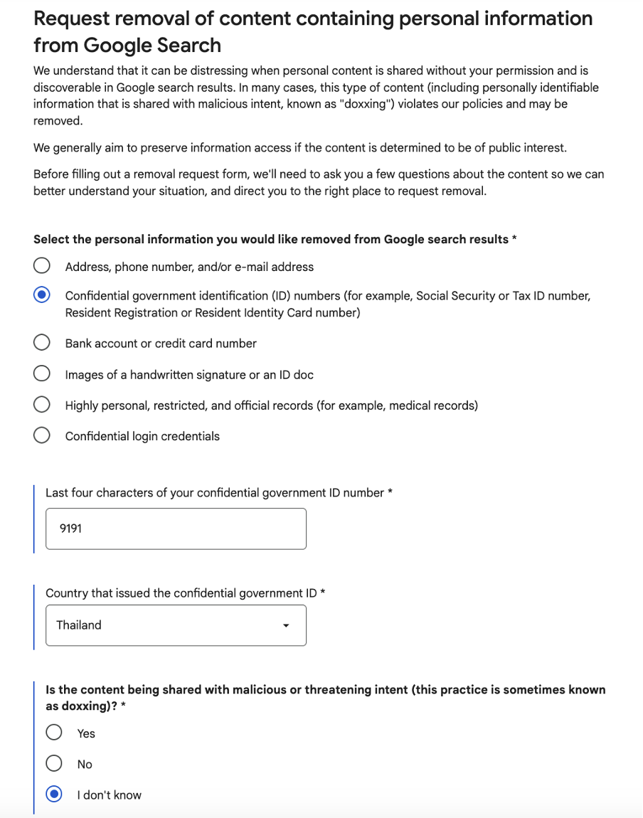Select Images of a handwritten signature option

(42, 373)
